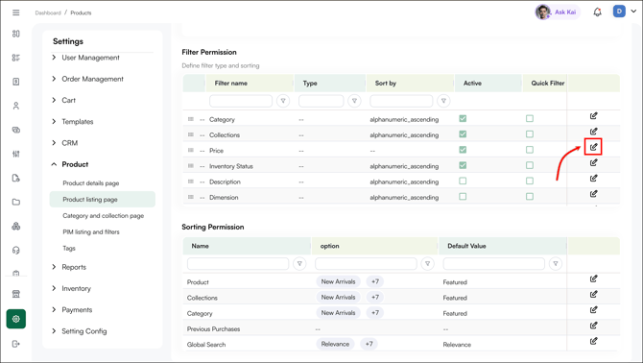Enable Quick Filter for Category
Viewport: 643px width, 363px height.
pos(530,118)
